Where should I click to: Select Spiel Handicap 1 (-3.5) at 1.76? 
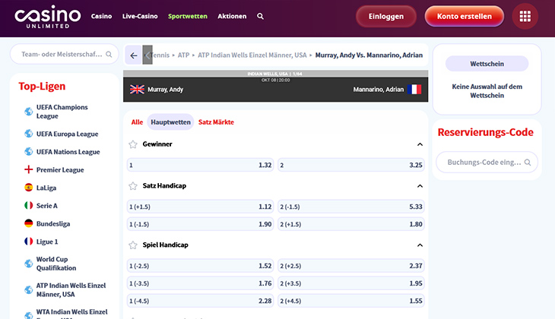click(x=201, y=283)
